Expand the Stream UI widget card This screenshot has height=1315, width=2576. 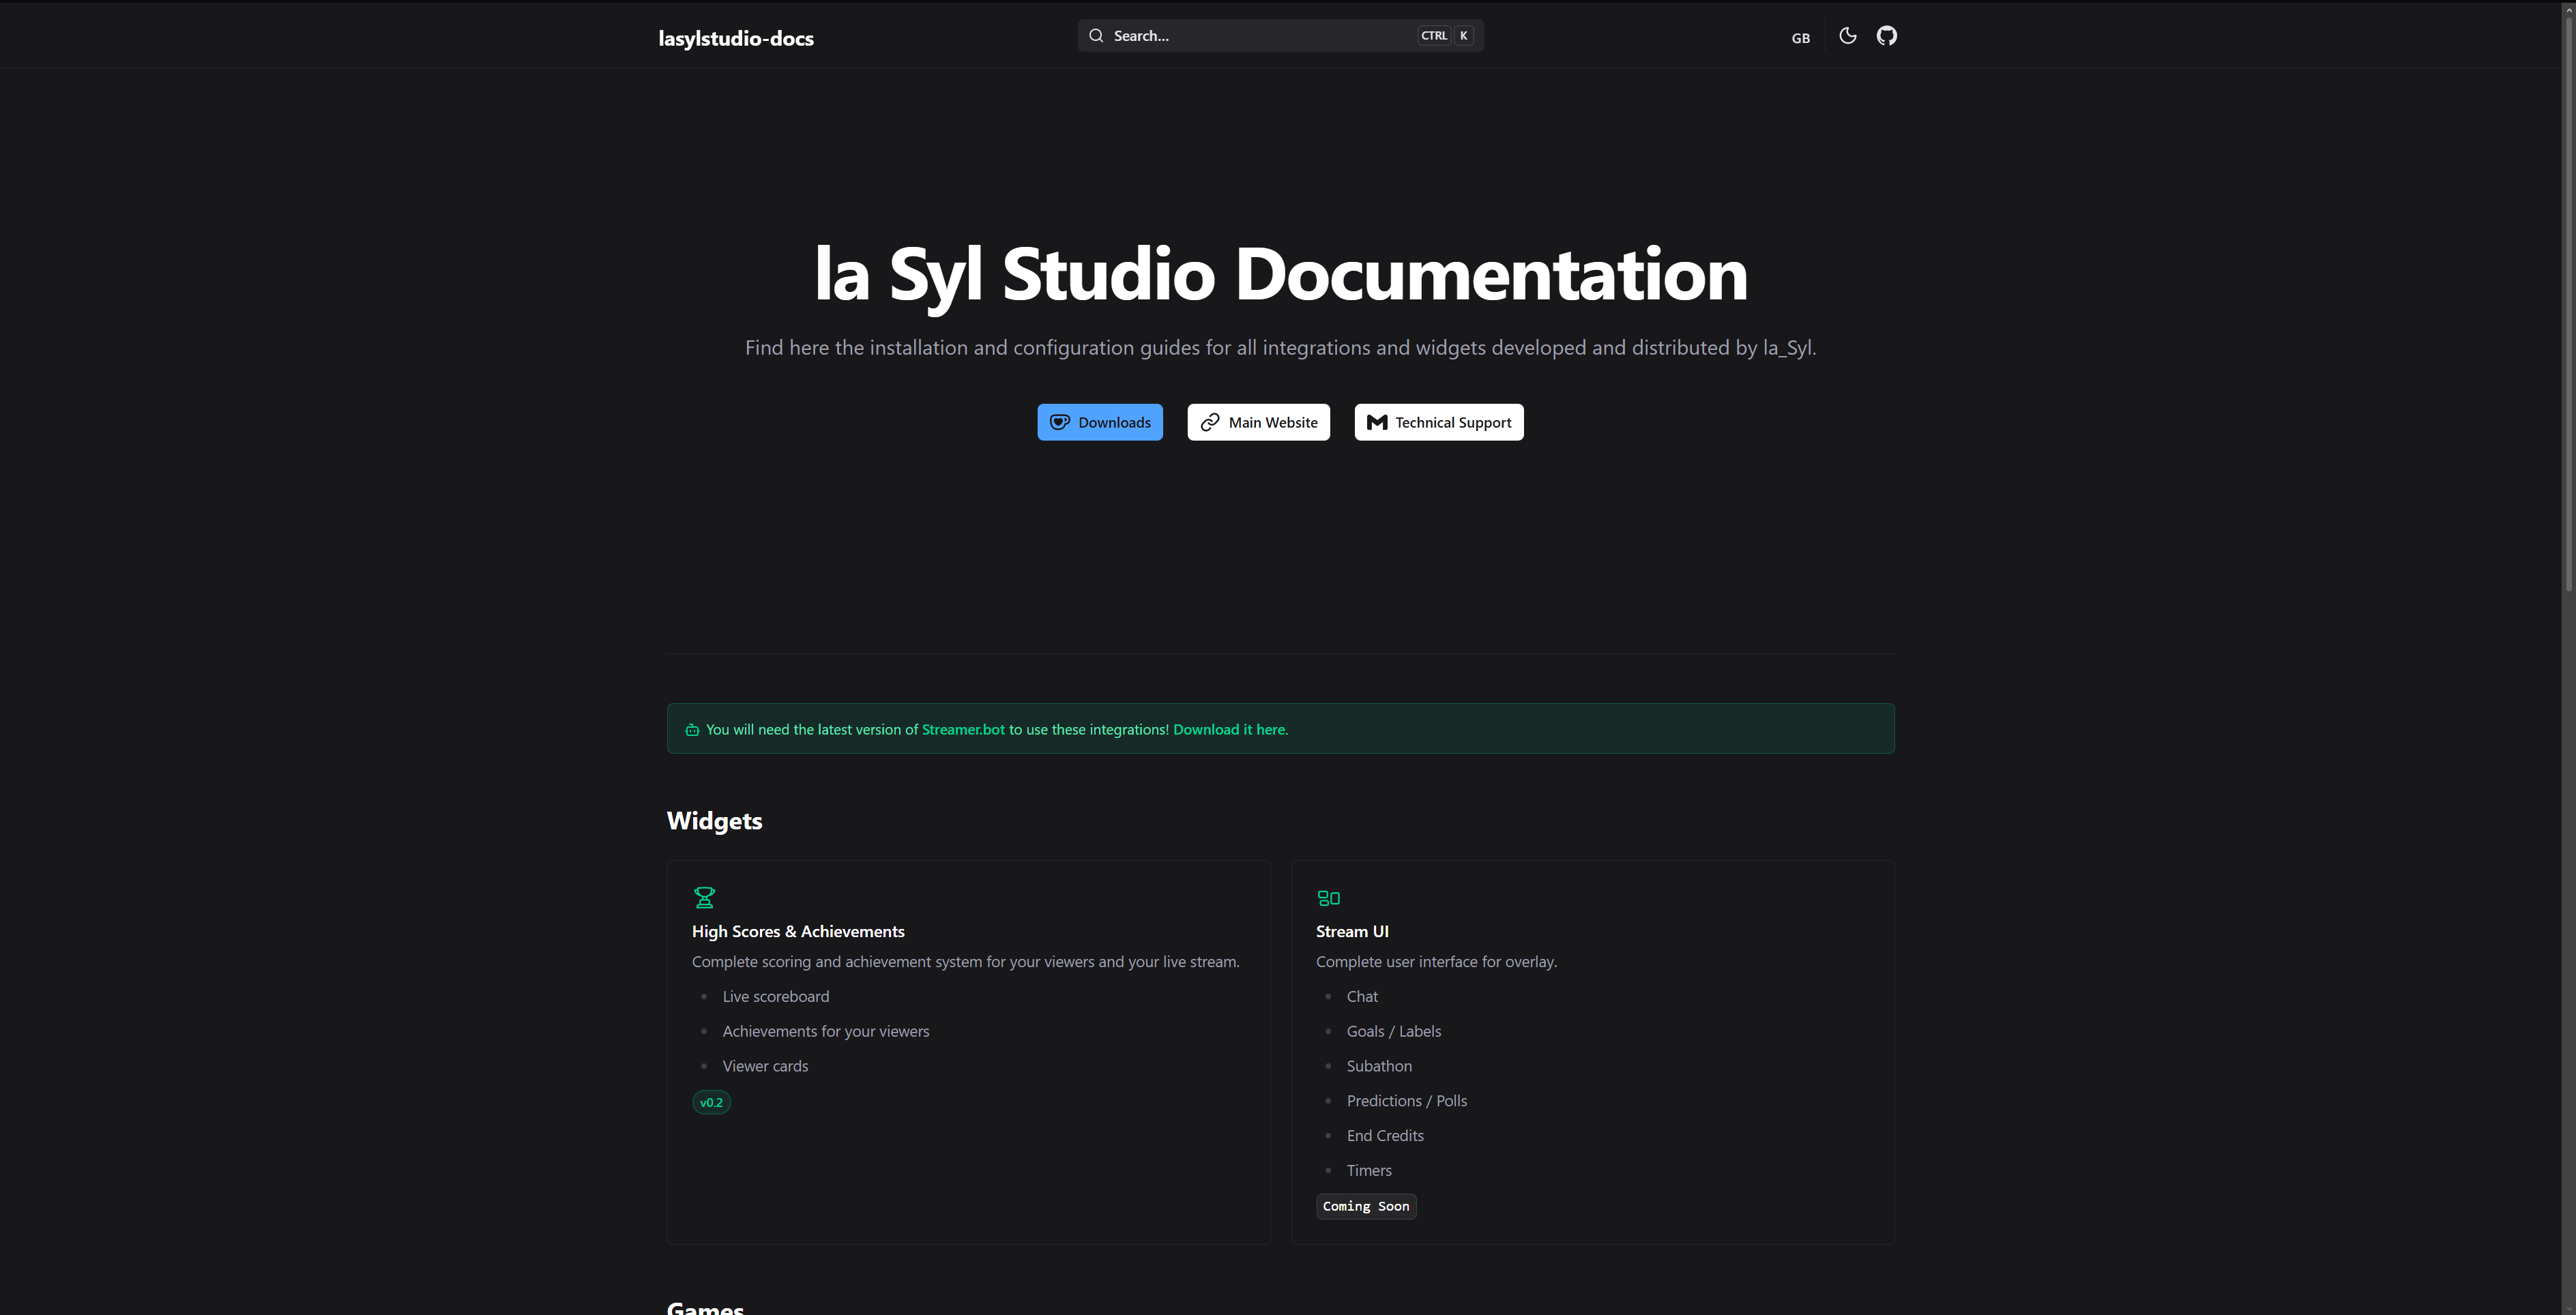point(1592,1050)
